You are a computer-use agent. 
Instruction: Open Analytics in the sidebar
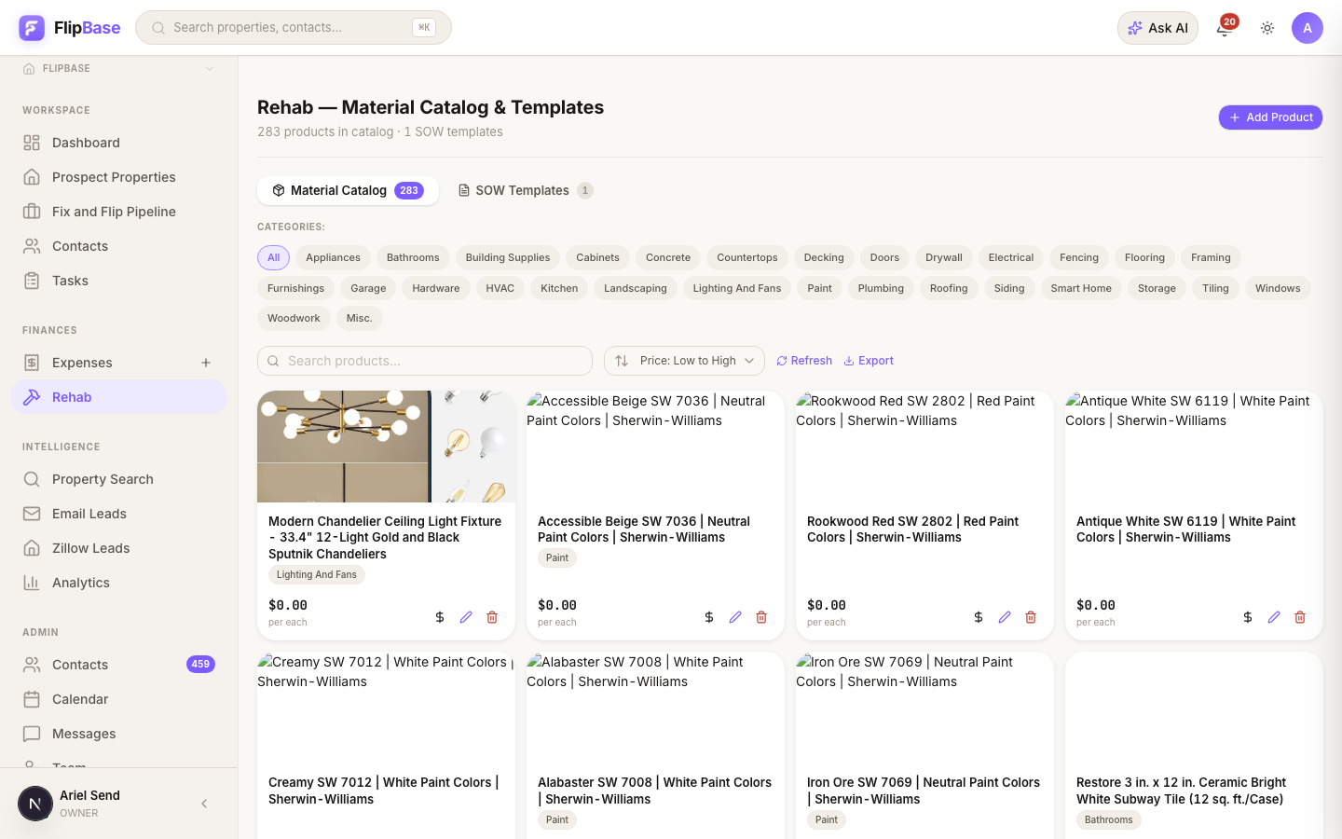[119, 583]
